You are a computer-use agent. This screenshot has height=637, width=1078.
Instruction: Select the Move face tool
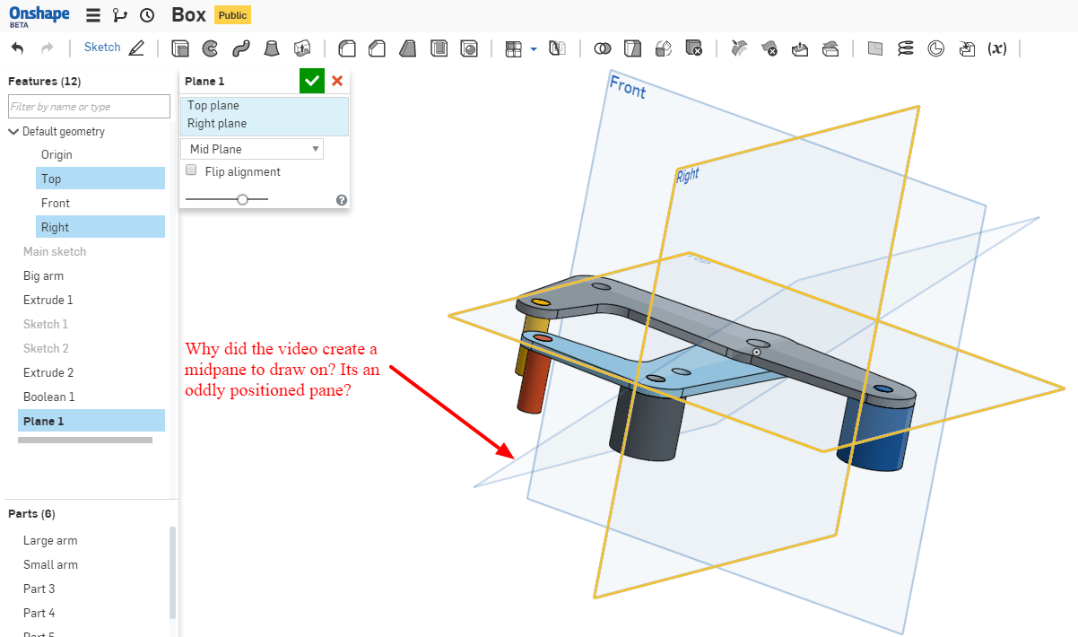[800, 48]
